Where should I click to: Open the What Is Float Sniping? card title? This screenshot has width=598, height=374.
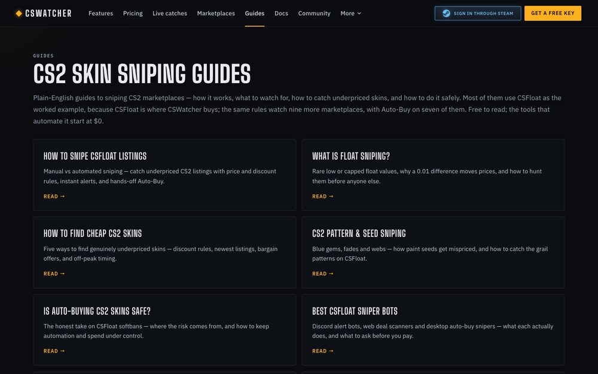pos(351,156)
